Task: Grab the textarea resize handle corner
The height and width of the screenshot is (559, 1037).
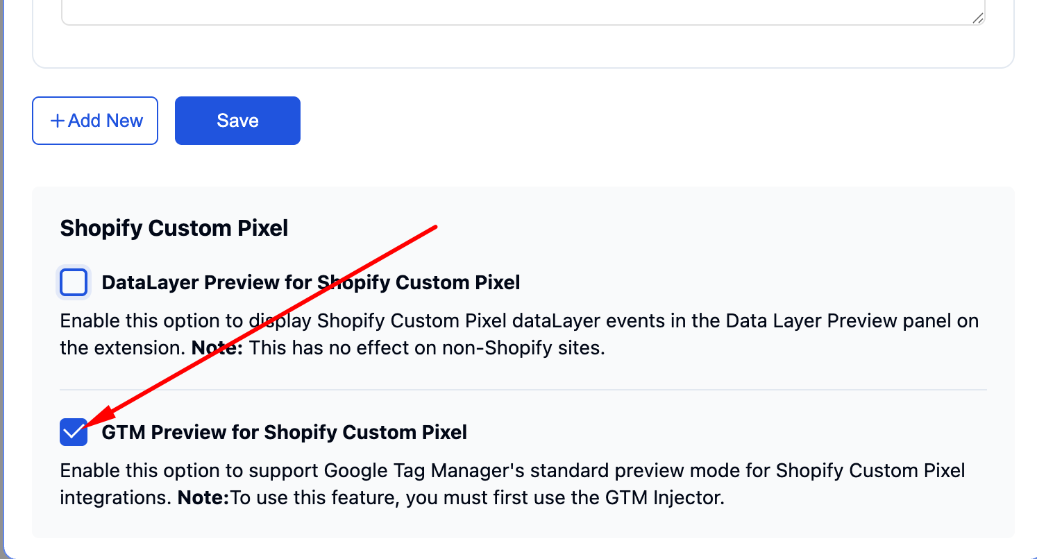Action: pos(977,19)
